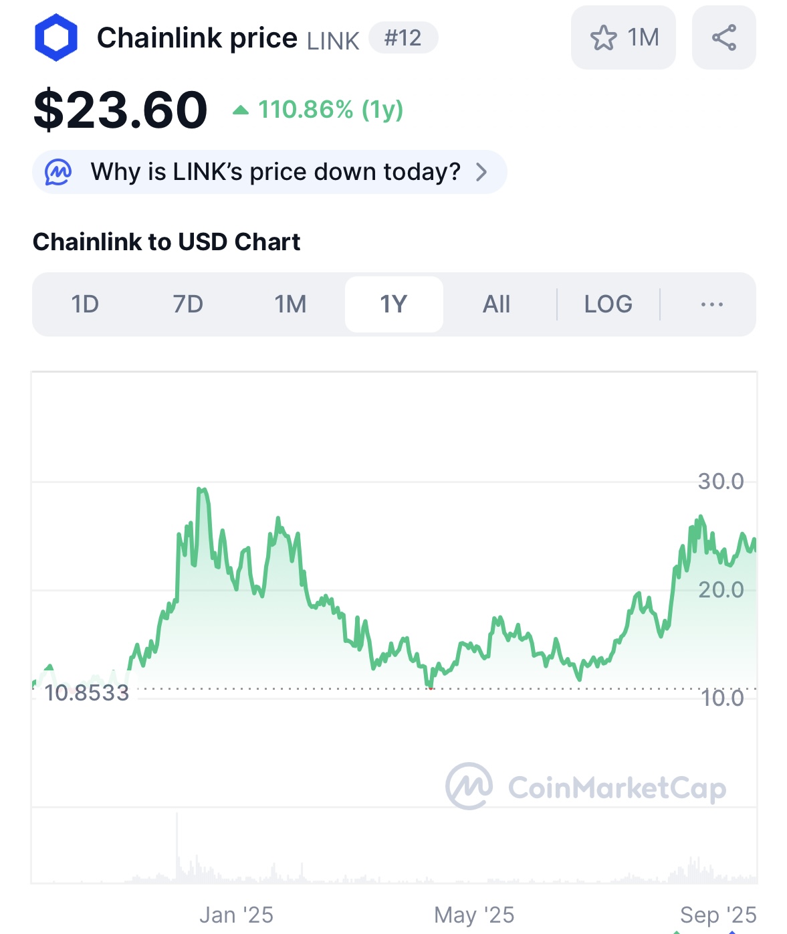The height and width of the screenshot is (934, 787).
Task: Tap the share icon button
Action: [723, 37]
